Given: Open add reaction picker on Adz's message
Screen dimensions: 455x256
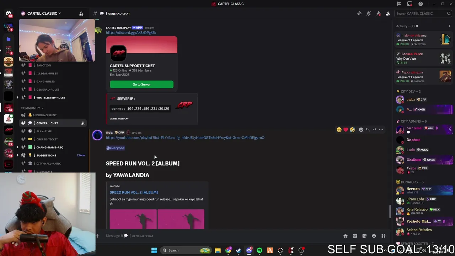Looking at the screenshot, I should click(361, 130).
